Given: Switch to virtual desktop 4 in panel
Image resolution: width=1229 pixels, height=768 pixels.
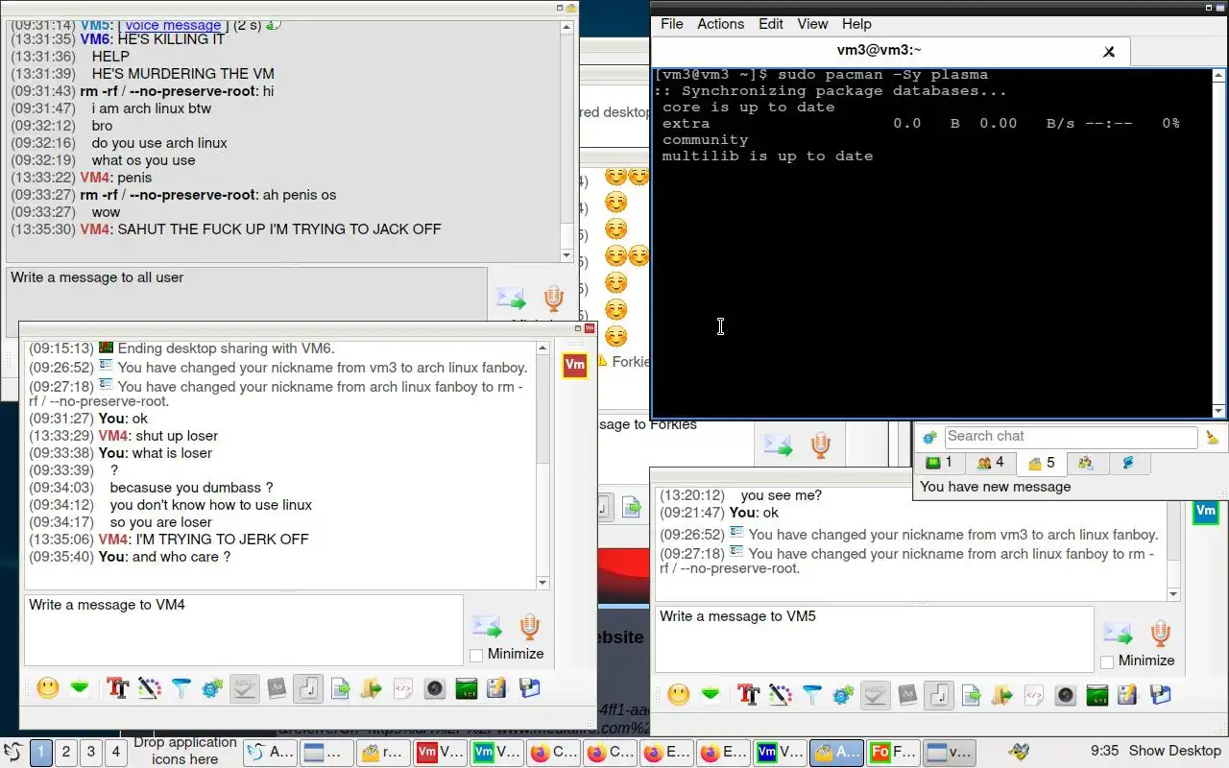Looking at the screenshot, I should [x=115, y=752].
